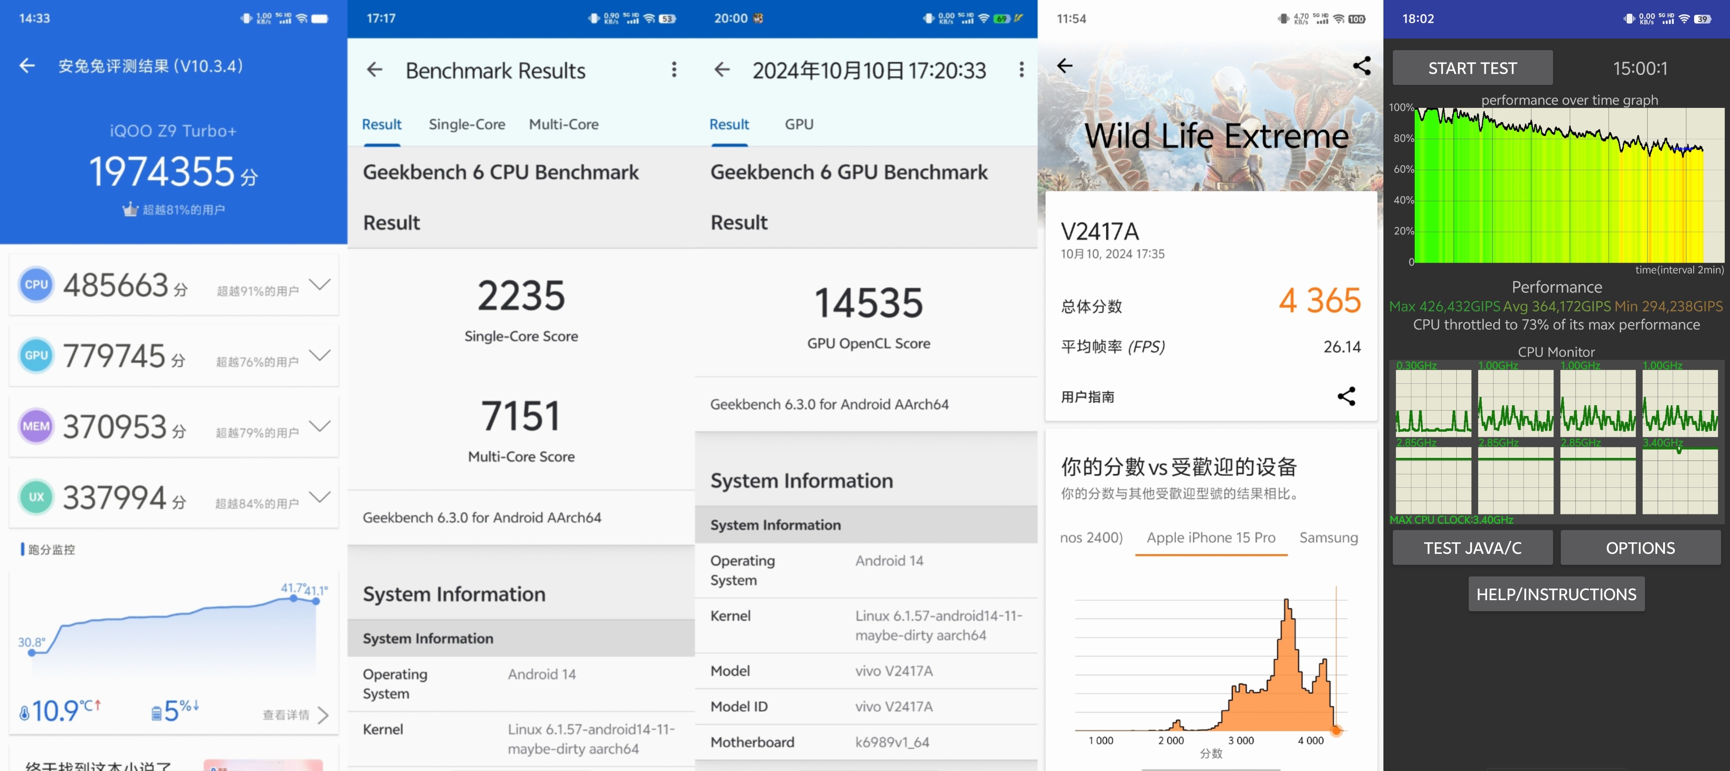Tap HELP/INSTRUCTIONS button
1730x771 pixels.
coord(1556,595)
